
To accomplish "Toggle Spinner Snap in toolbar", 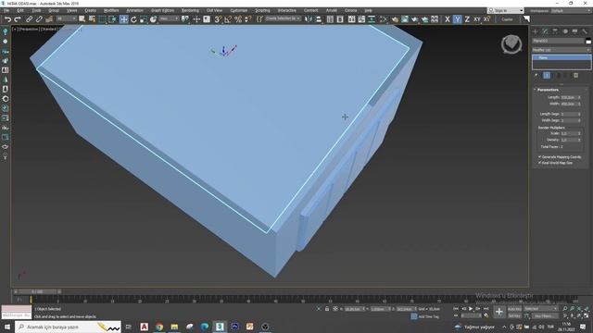I will pyautogui.click(x=248, y=19).
